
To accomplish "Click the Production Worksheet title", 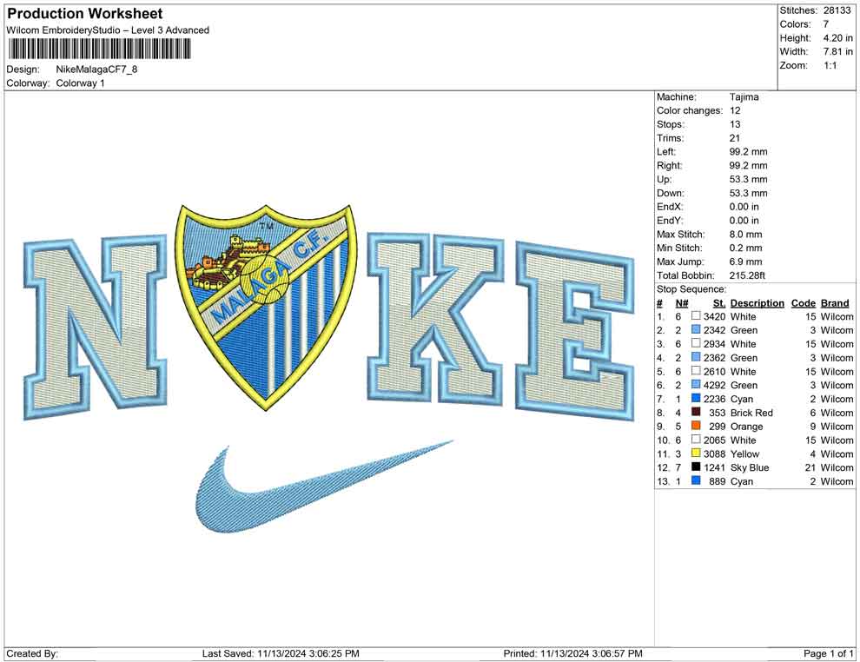I will point(85,14).
